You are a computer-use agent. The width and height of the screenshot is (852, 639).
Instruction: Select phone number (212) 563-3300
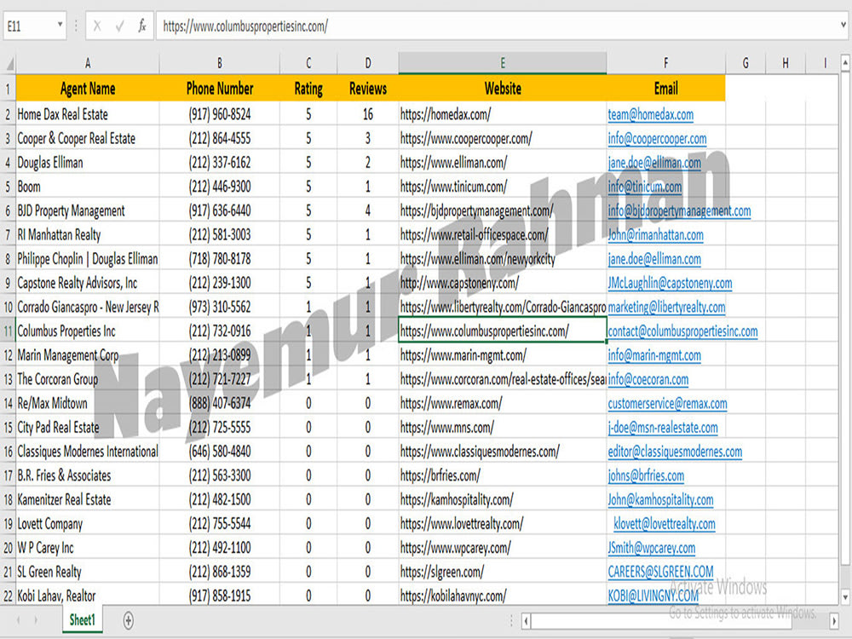point(220,475)
